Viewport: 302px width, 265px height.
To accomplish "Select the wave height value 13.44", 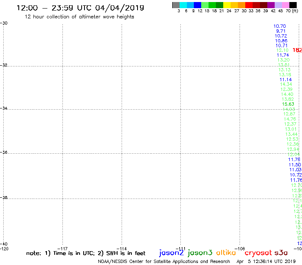I will click(x=291, y=134).
